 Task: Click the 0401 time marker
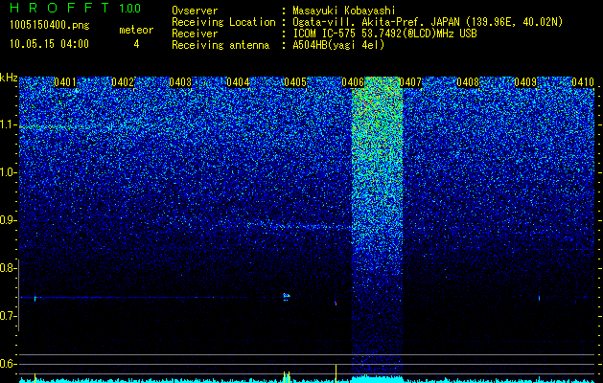[x=65, y=82]
